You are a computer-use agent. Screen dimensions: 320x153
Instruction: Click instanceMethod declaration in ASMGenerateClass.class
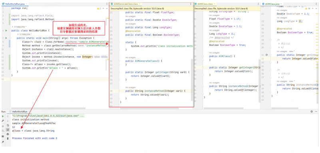point(155,91)
